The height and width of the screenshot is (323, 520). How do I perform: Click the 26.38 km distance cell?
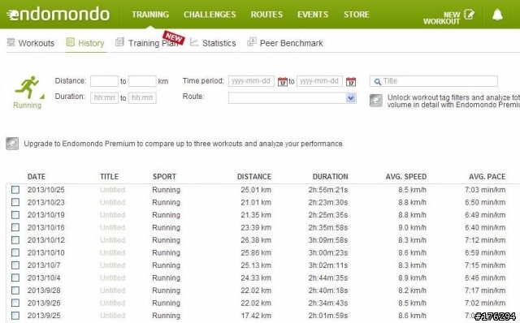point(256,240)
